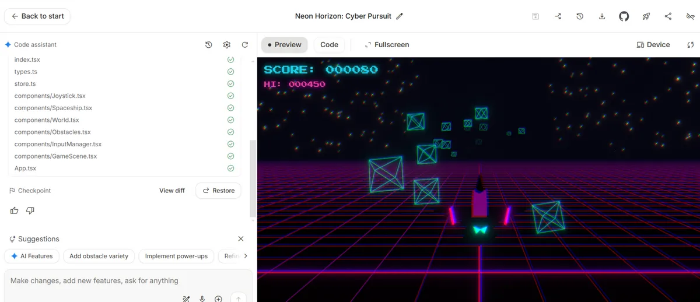Switch to the Code tab
The width and height of the screenshot is (700, 302).
tap(329, 45)
